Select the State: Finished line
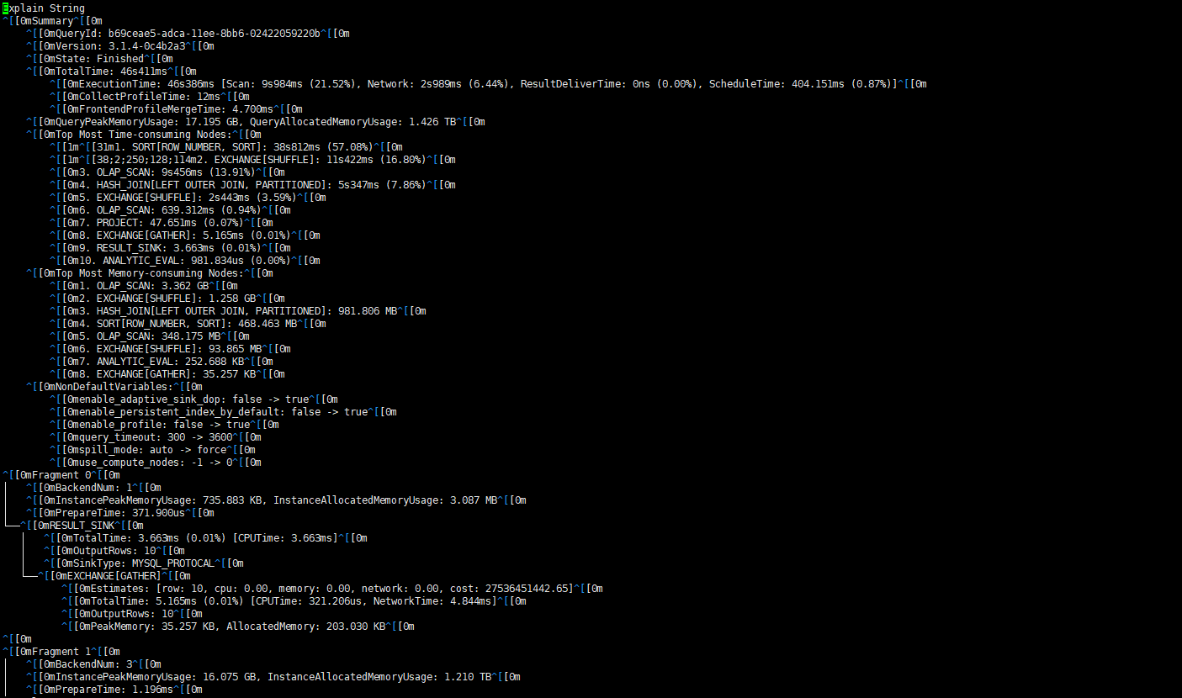Screen dimensions: 1182x698 tap(99, 59)
